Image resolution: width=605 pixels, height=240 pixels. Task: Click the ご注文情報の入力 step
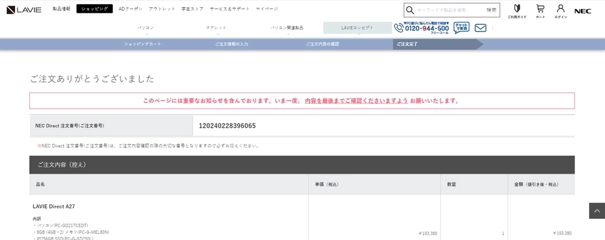232,44
